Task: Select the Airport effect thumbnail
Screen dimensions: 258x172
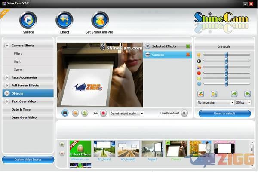Action: click(152, 149)
